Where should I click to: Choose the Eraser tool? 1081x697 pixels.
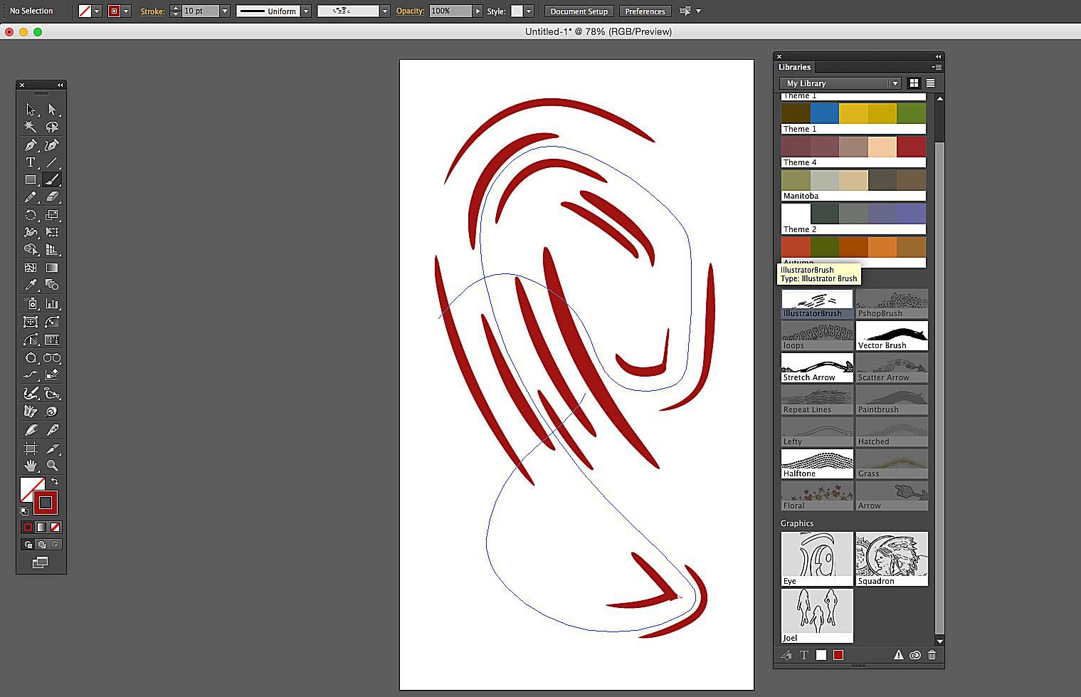52,197
